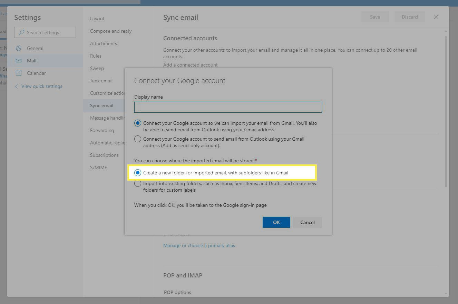This screenshot has width=458, height=304.
Task: Open the Subscriptions settings page
Action: [104, 155]
